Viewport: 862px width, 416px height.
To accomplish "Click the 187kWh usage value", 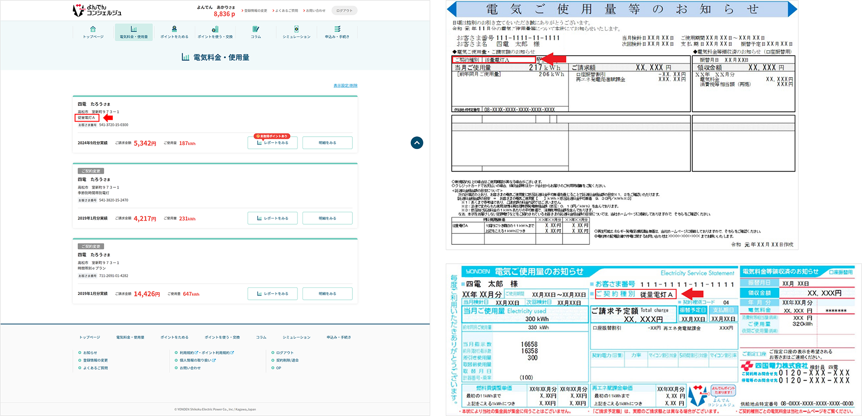I will tap(187, 143).
